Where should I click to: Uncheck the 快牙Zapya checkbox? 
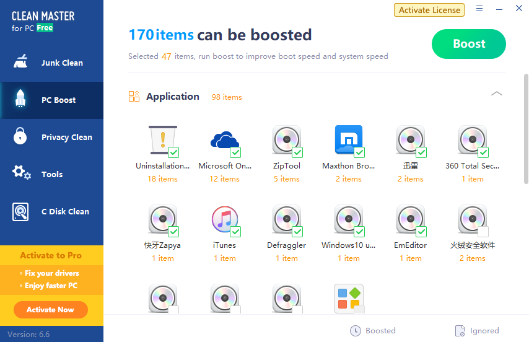173,232
